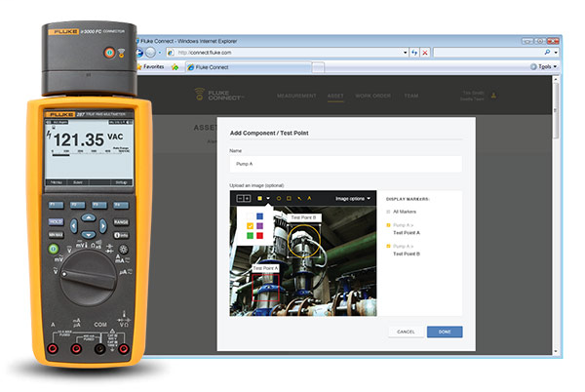Click 'Test Point A' in display markers list
Screen dimensions: 585x392
[407, 233]
